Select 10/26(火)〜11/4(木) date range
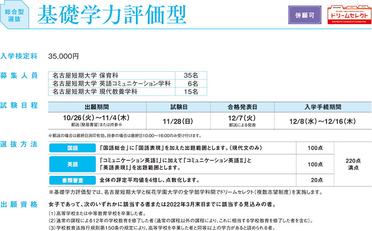Viewport: 372px width, 231px height. click(96, 118)
